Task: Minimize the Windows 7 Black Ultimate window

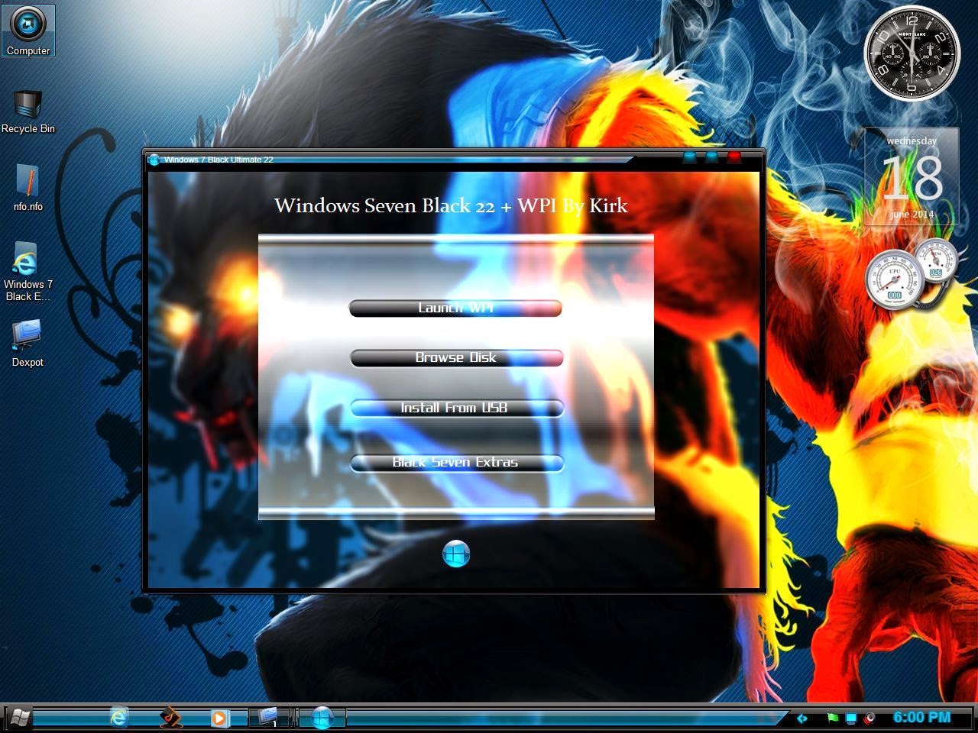Action: tap(690, 158)
